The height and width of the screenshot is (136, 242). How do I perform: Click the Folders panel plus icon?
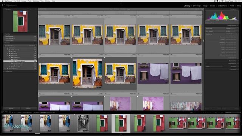pyautogui.click(x=36, y=43)
